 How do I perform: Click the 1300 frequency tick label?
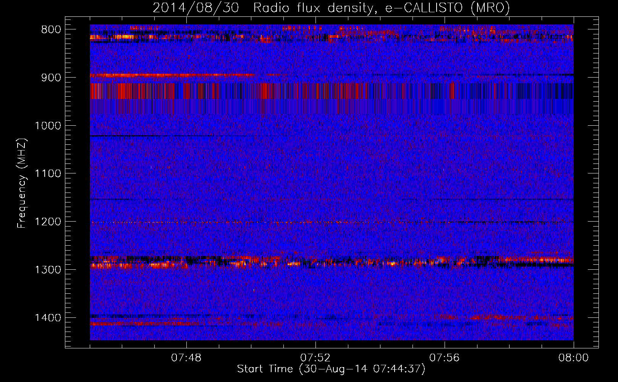tap(48, 270)
